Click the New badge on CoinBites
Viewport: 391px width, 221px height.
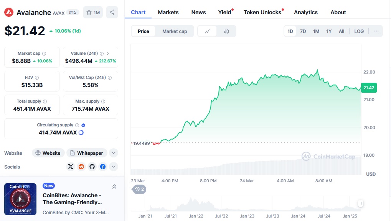click(x=49, y=186)
